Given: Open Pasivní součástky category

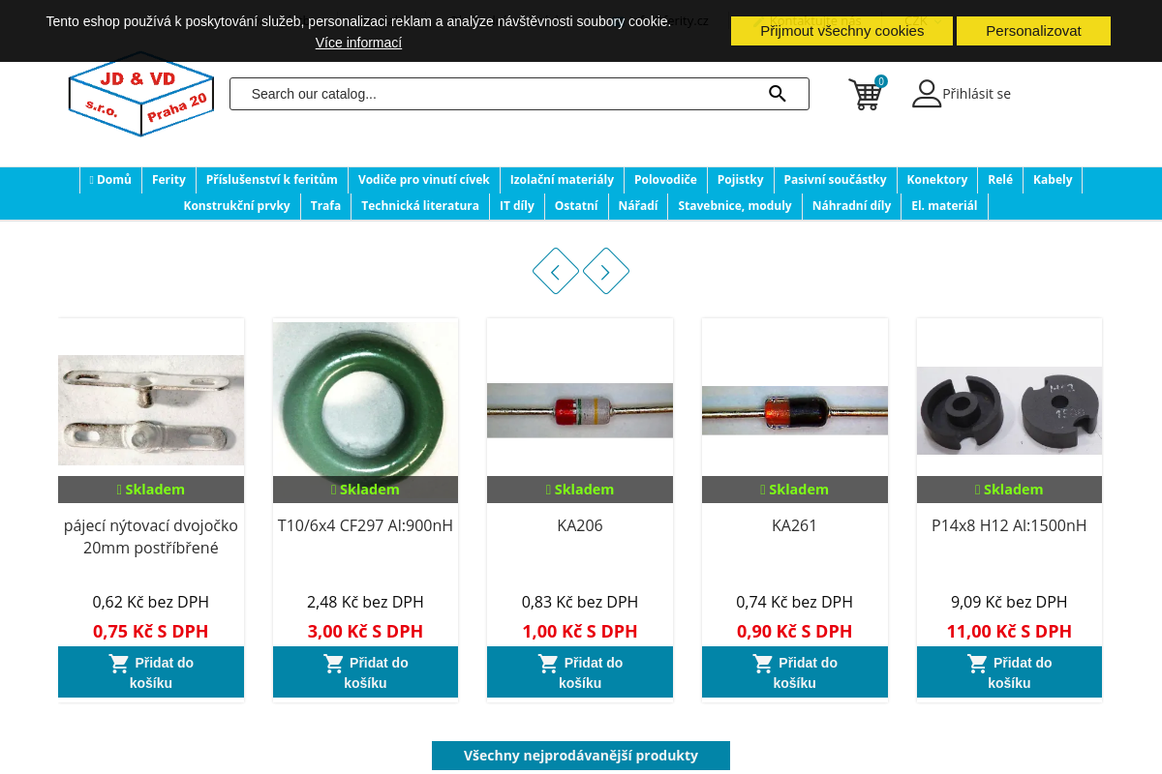Looking at the screenshot, I should (x=835, y=180).
